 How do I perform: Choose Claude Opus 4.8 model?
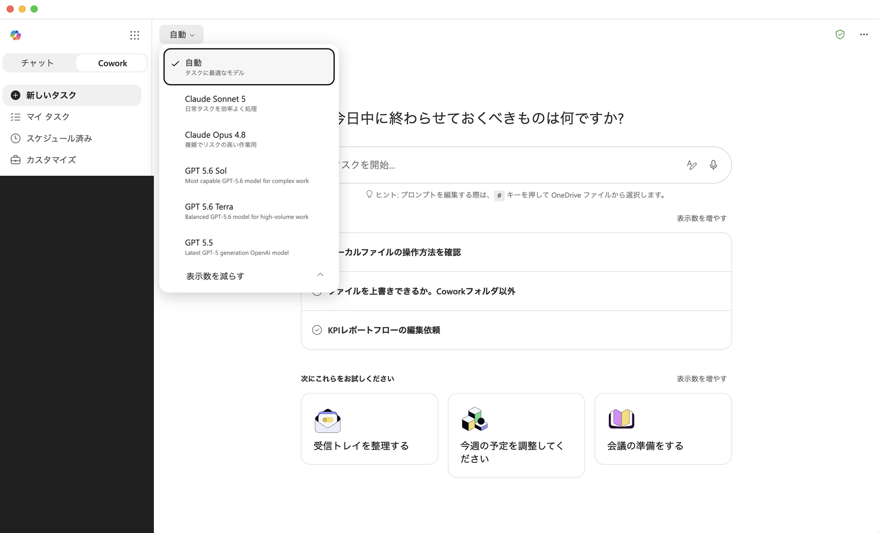click(249, 139)
